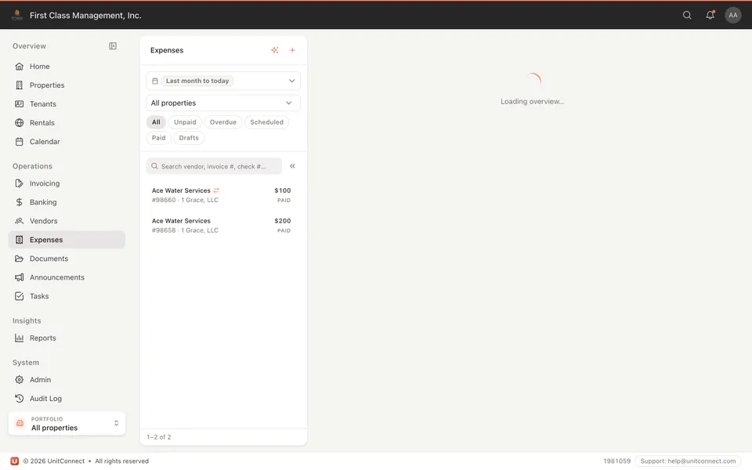Collapse the sidebar with panel icon
This screenshot has width=752, height=470.
point(113,46)
